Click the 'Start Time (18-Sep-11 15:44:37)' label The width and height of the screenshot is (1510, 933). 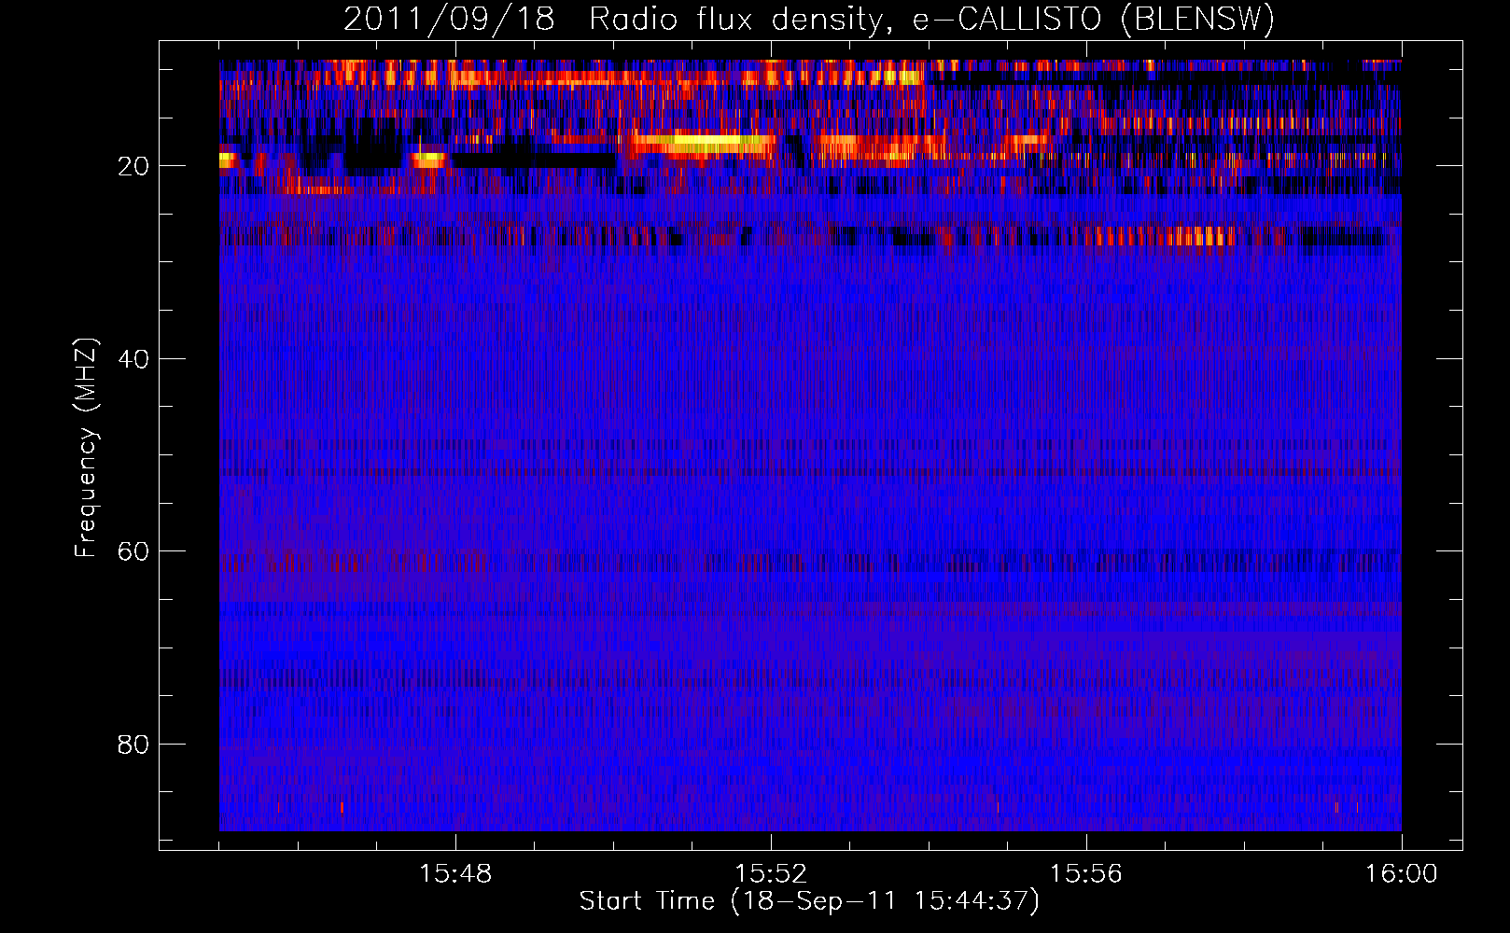click(809, 901)
